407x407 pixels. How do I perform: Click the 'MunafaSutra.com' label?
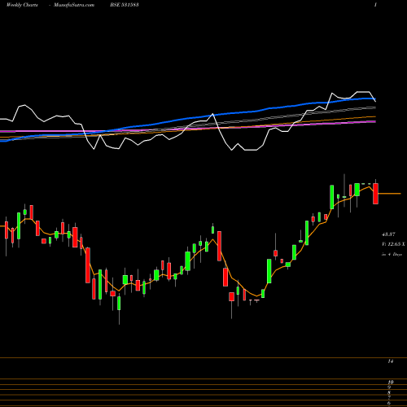(74, 5)
